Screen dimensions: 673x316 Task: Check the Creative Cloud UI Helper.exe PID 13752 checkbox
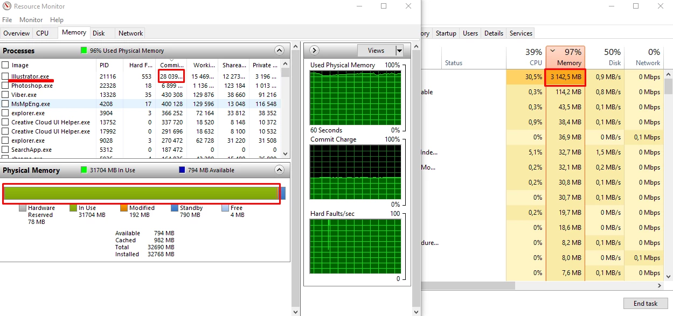click(x=5, y=122)
